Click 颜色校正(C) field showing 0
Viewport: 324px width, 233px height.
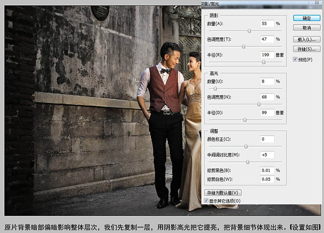(x=267, y=139)
